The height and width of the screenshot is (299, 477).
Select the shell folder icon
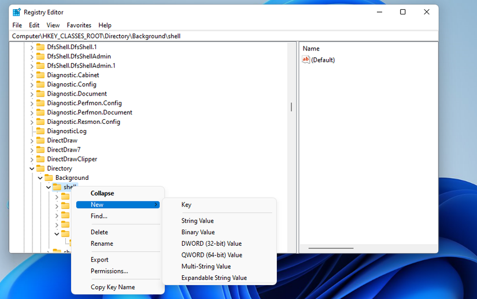tap(57, 187)
